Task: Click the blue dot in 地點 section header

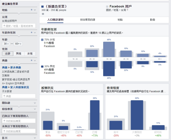Action: (31, 10)
